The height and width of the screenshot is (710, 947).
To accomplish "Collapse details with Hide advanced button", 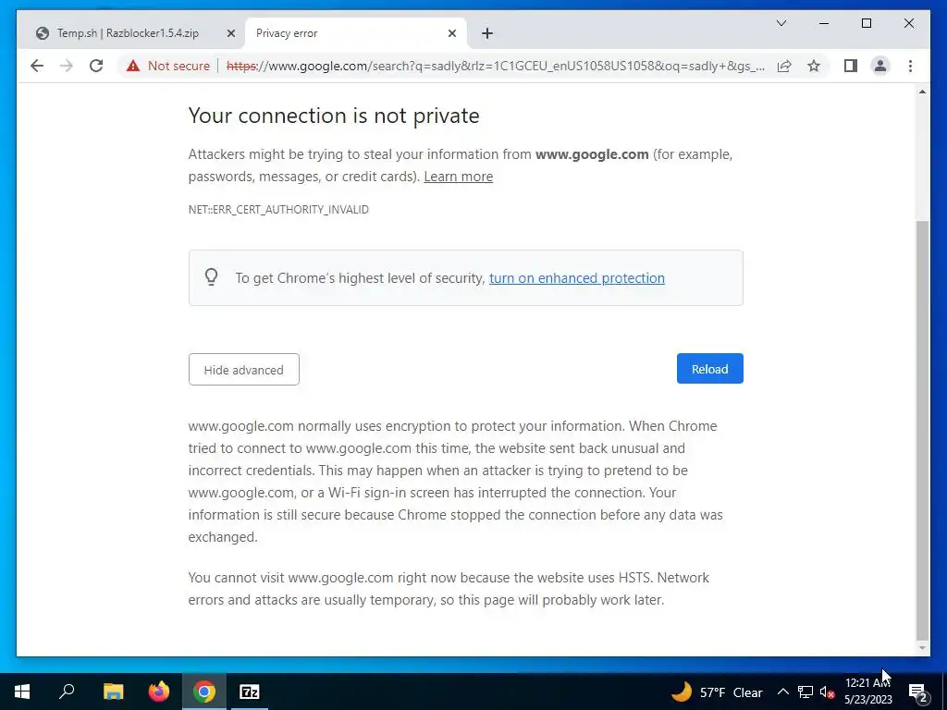I will [x=243, y=370].
